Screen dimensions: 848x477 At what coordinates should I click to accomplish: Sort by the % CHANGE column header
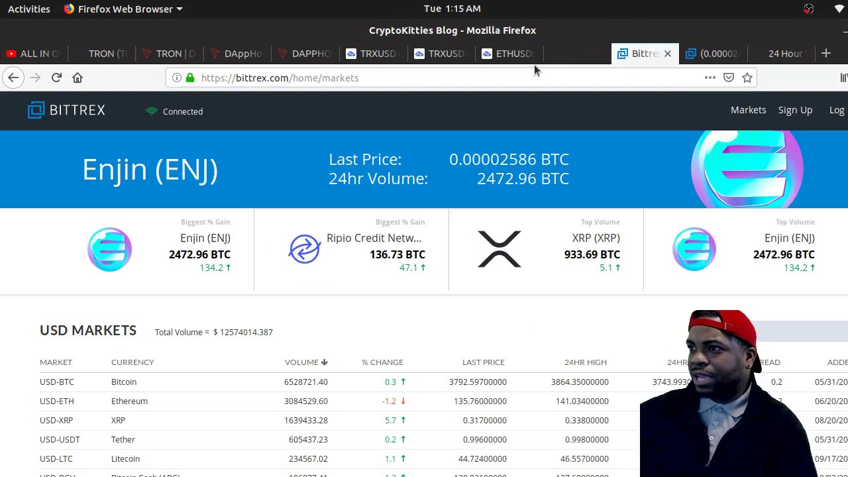pos(382,362)
